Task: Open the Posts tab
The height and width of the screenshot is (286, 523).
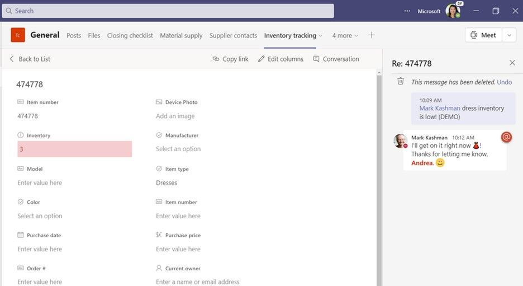Action: pos(74,35)
